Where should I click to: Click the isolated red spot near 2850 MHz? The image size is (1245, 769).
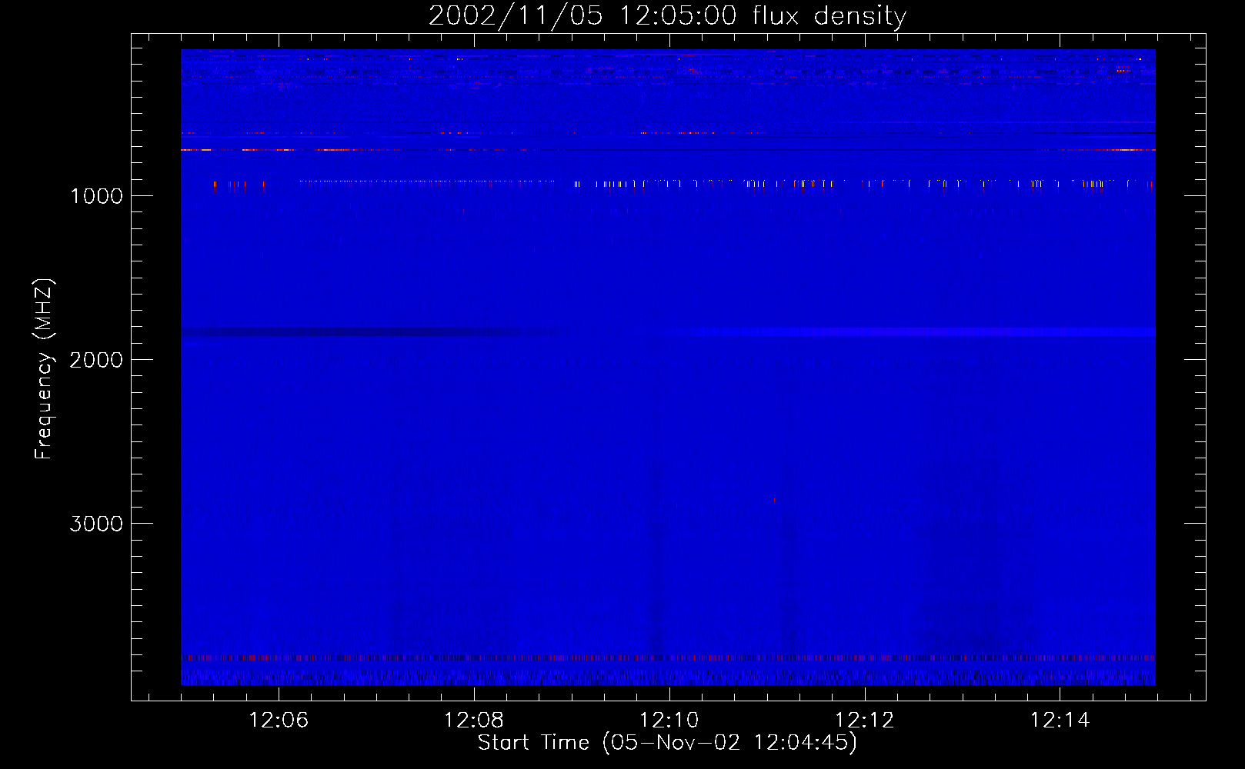[774, 500]
